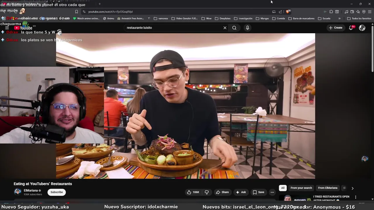374x210 pixels.
Task: Click the install/cast screen icon in address bar
Action: click(x=274, y=12)
